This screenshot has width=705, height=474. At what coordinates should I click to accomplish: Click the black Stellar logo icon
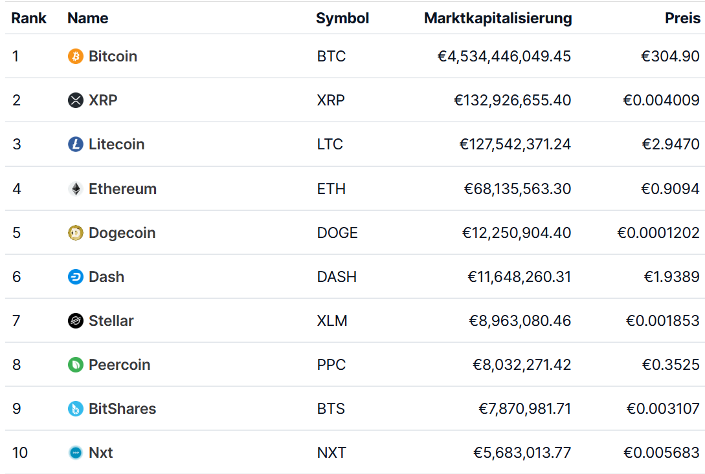pyautogui.click(x=76, y=321)
